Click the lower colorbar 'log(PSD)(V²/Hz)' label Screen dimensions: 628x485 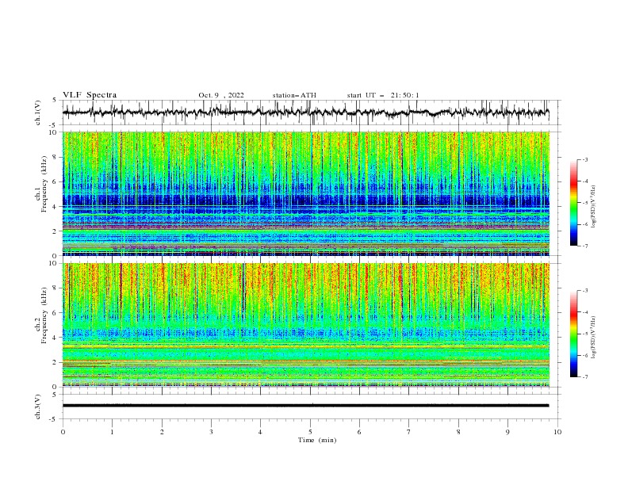tap(594, 338)
